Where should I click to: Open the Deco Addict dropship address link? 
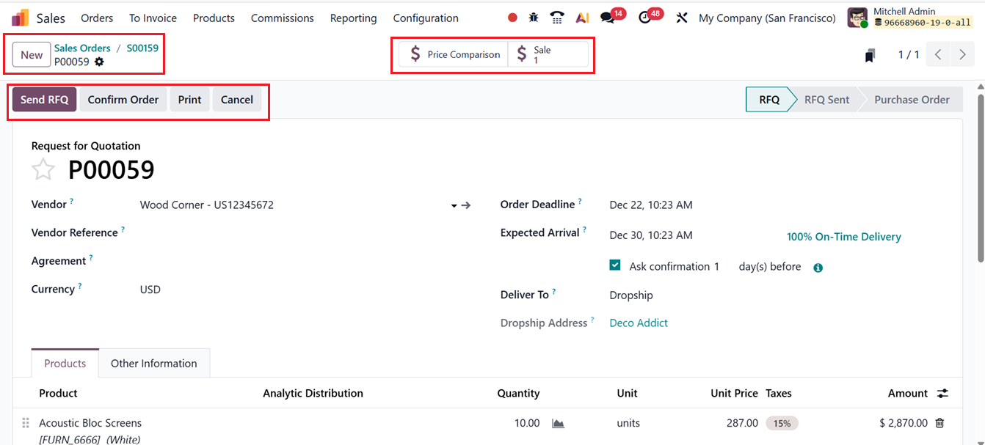(x=639, y=323)
